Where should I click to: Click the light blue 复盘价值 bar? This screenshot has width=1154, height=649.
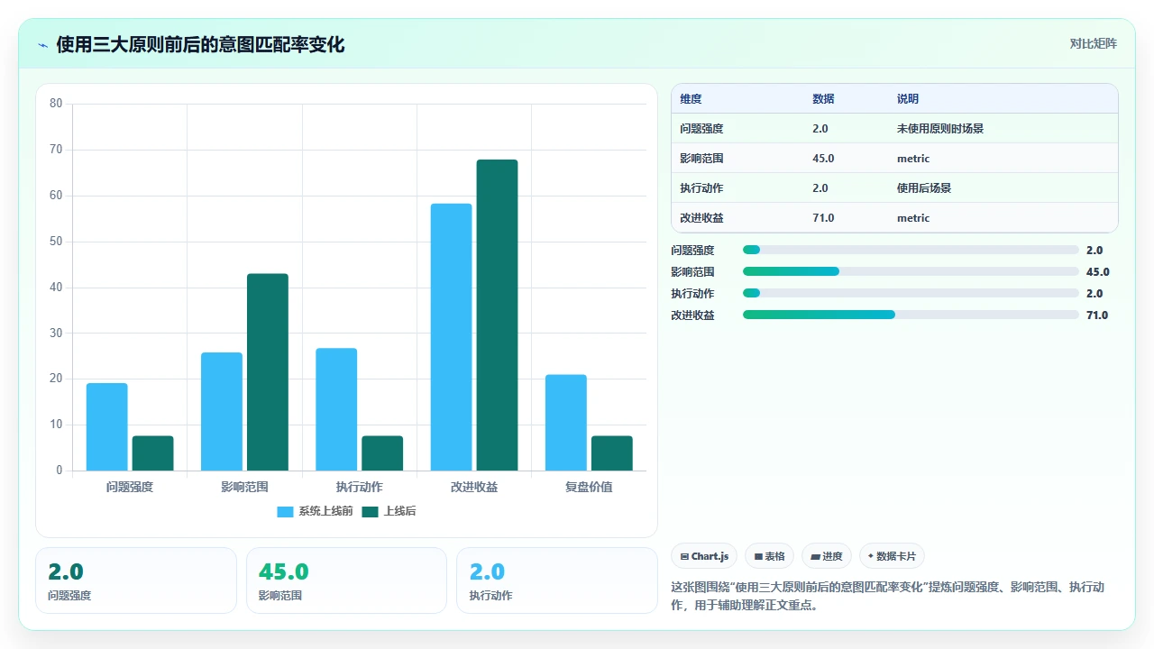tap(565, 423)
